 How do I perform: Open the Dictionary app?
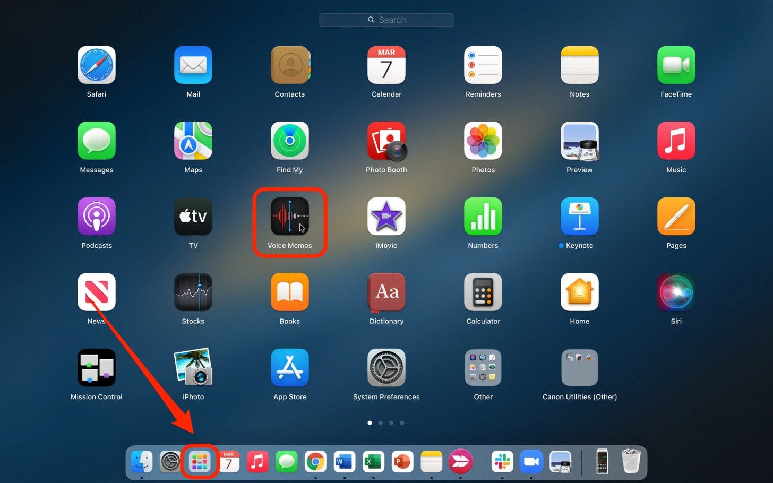pos(386,292)
